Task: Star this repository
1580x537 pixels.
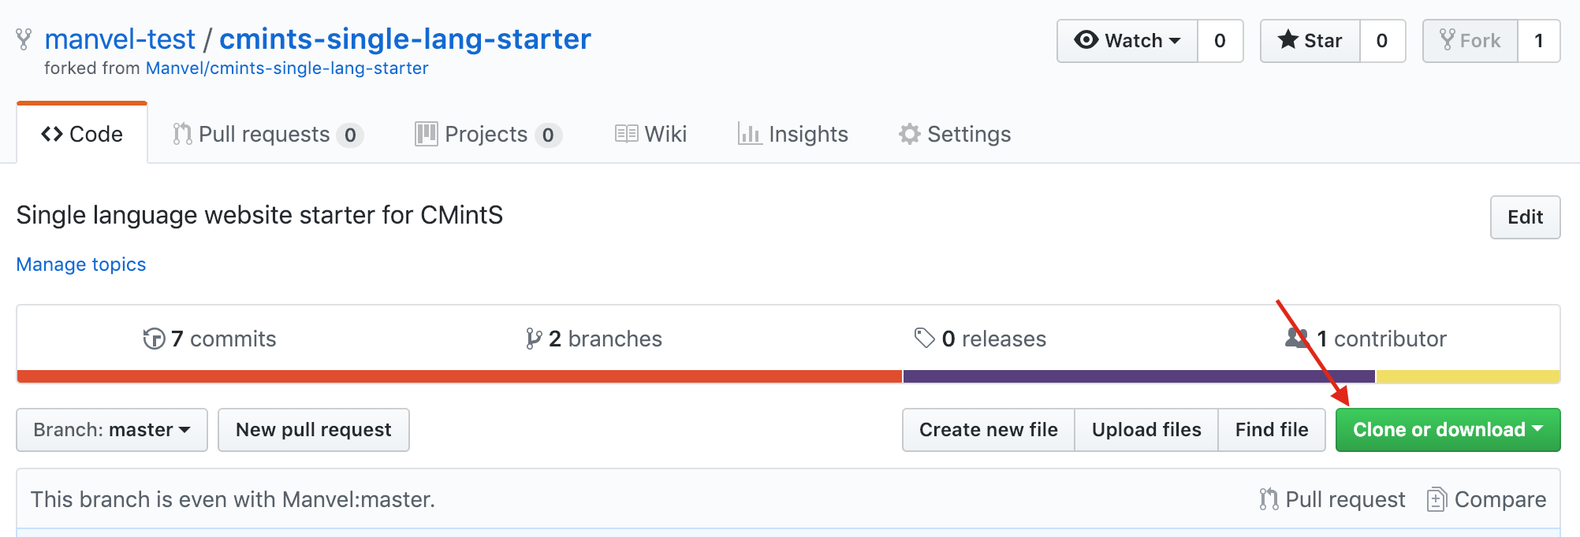Action: [1310, 41]
